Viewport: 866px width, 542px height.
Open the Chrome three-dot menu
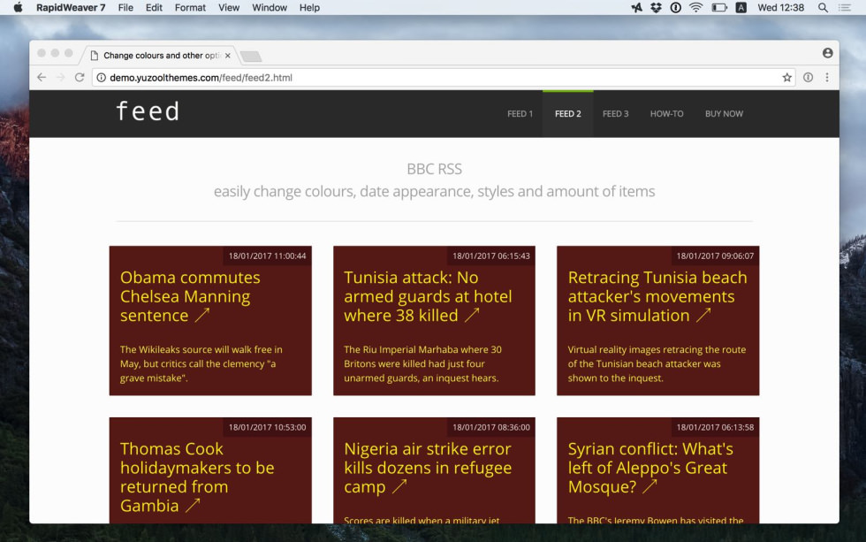(827, 77)
